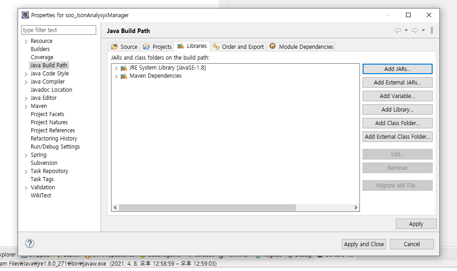This screenshot has width=457, height=271.
Task: Click the Maven Dependencies library icon
Action: click(124, 76)
